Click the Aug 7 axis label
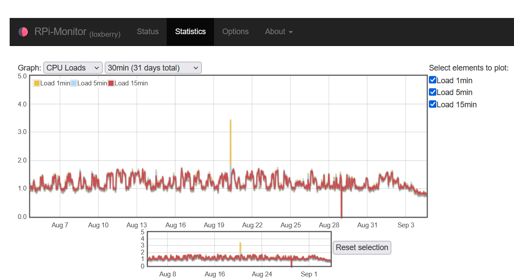514x279 pixels. pos(60,225)
